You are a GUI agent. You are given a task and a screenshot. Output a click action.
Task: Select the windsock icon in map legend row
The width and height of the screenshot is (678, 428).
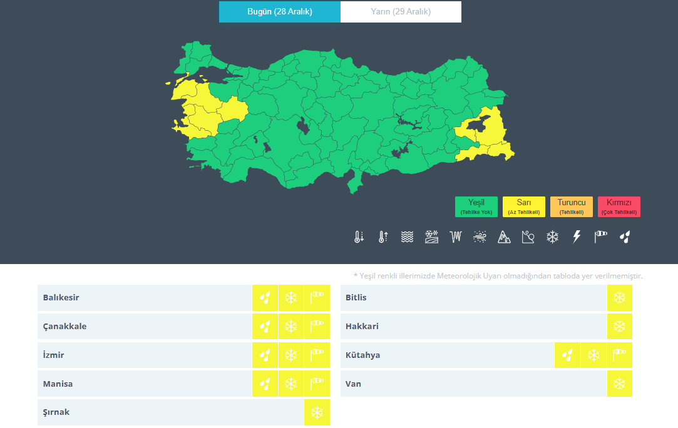tap(600, 237)
